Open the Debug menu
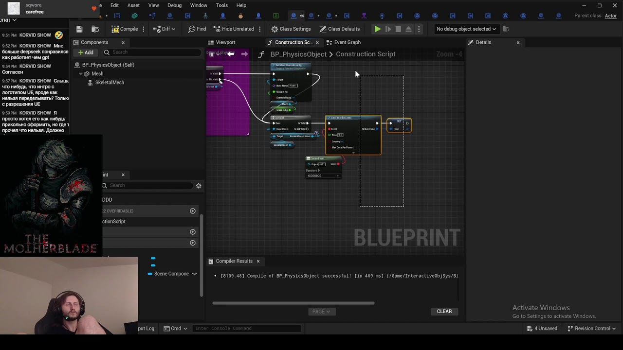Viewport: 623px width, 350px height. coord(174,5)
